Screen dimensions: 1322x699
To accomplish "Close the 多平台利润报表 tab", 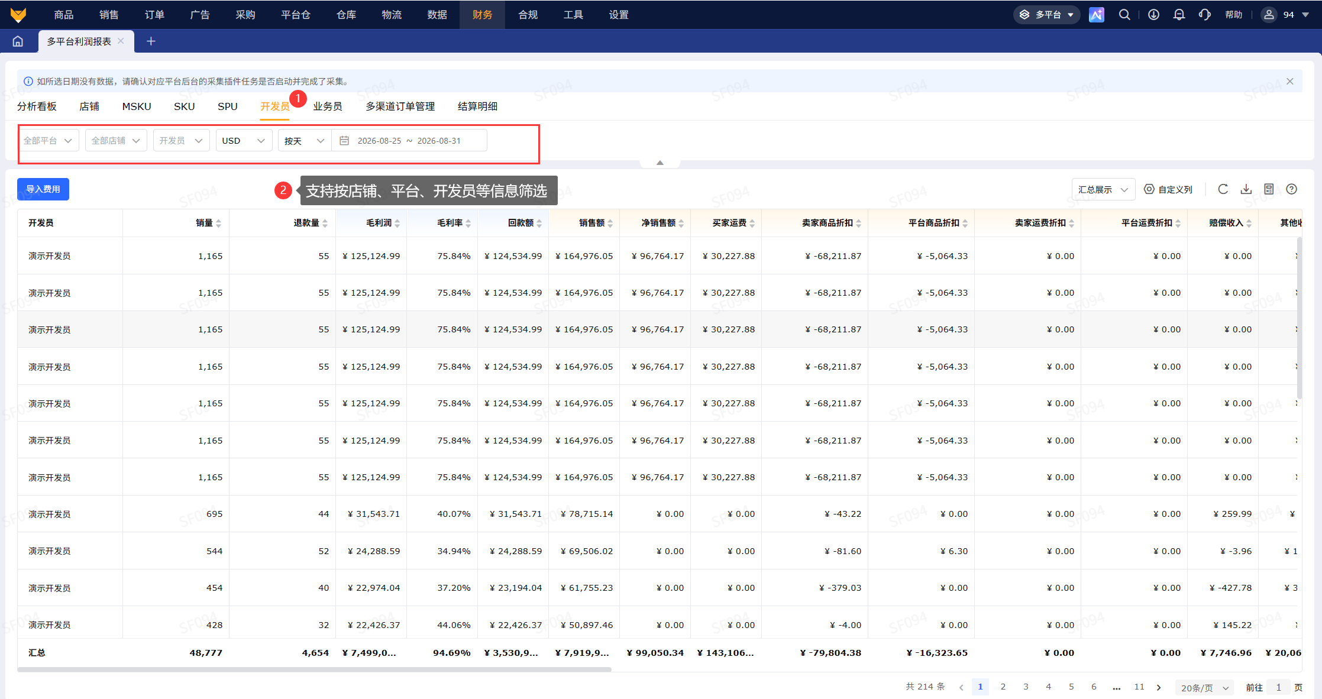I will (x=121, y=41).
